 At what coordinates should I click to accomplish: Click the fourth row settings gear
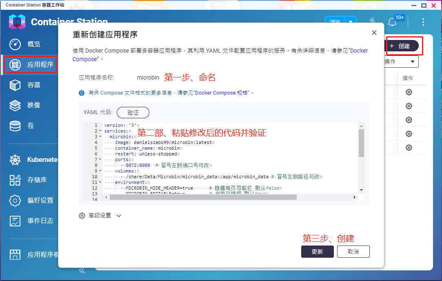[409, 134]
